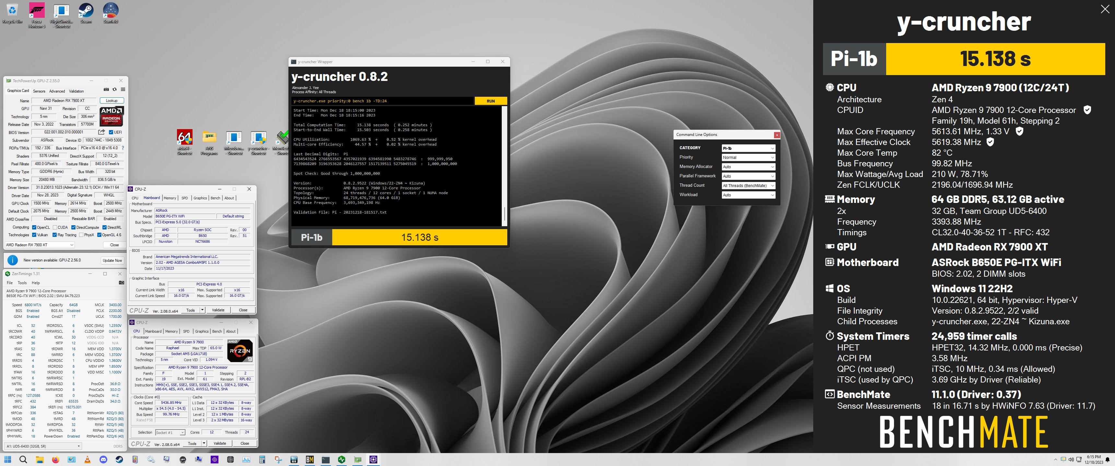The width and height of the screenshot is (1115, 466).
Task: Open the Workload dropdown
Action: pyautogui.click(x=748, y=195)
